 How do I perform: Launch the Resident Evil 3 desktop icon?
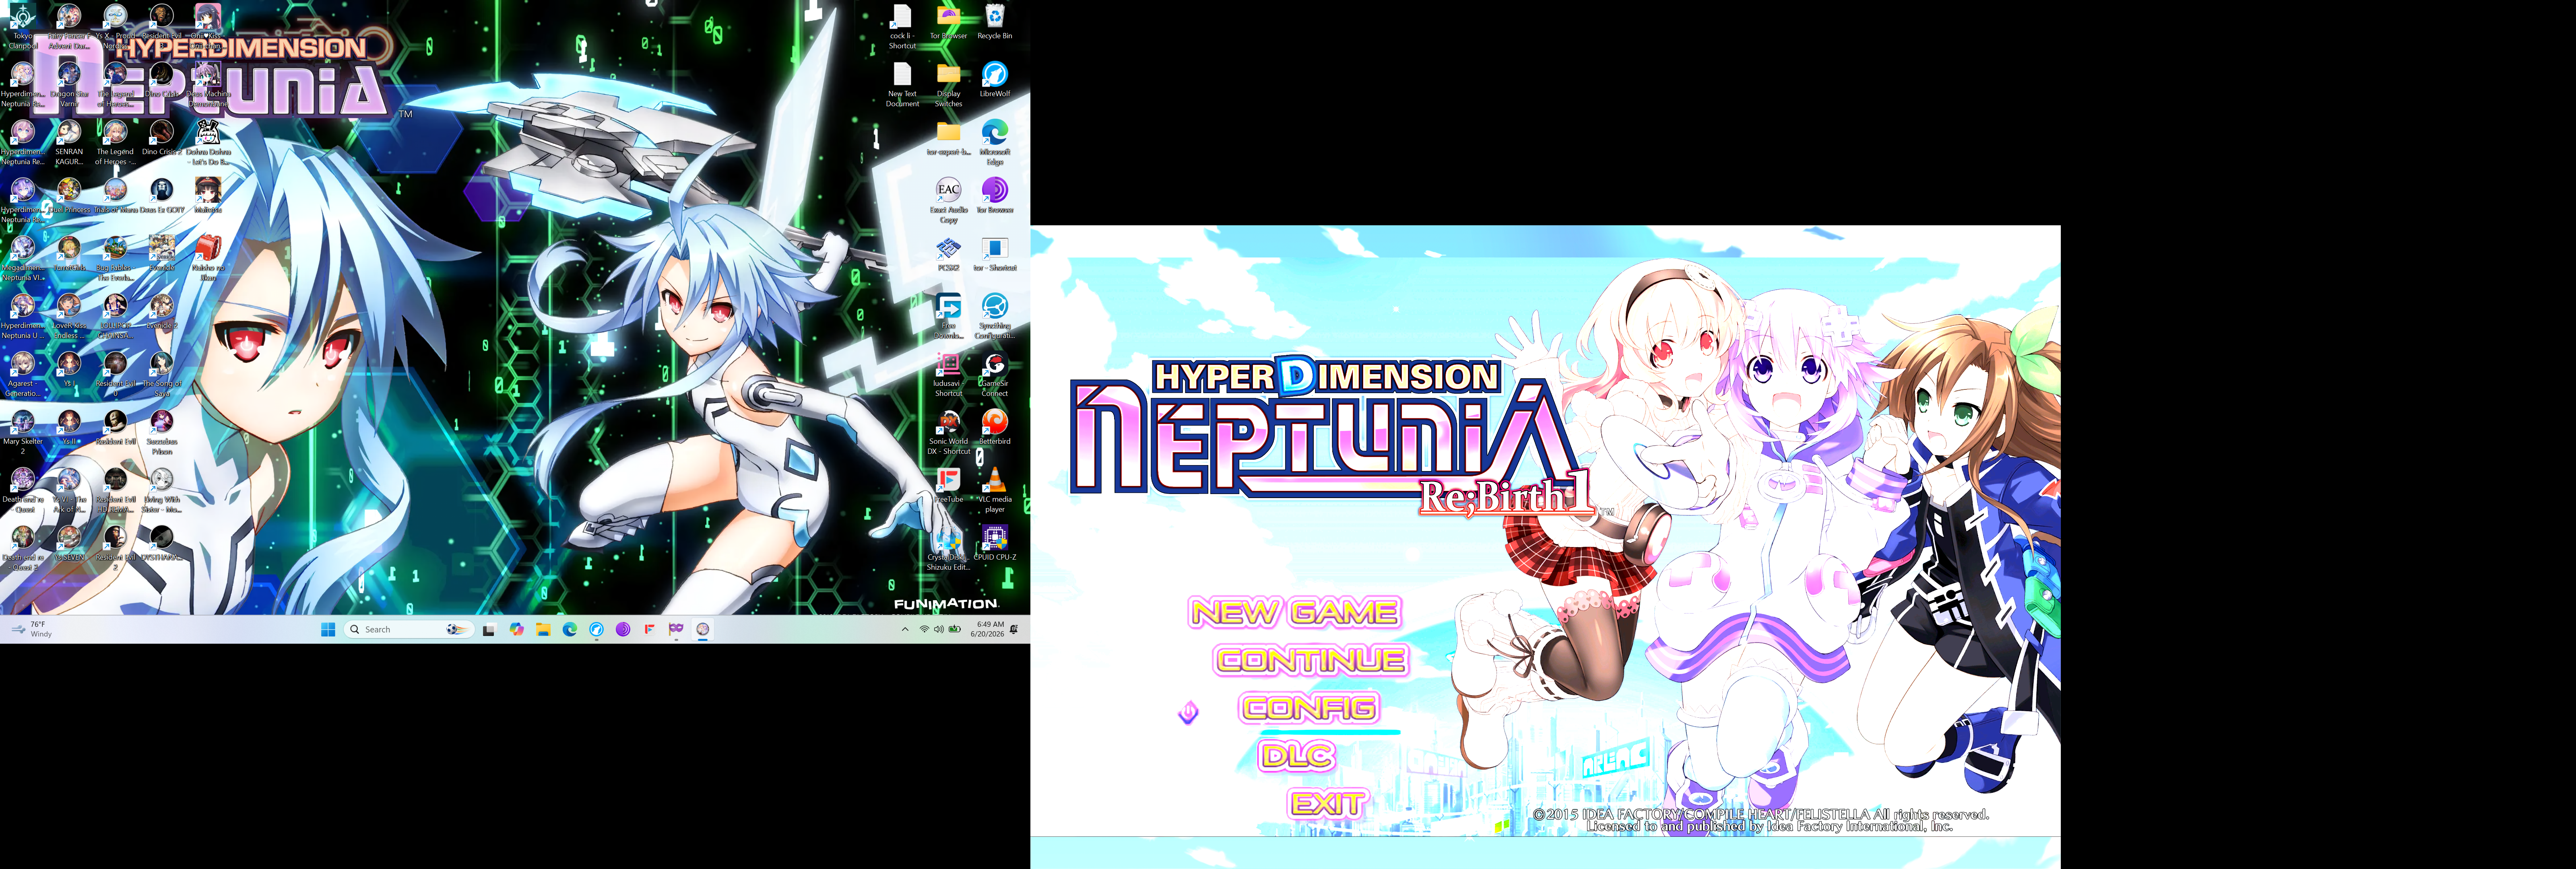[161, 26]
